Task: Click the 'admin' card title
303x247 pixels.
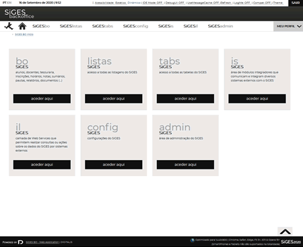Action: coord(174,127)
